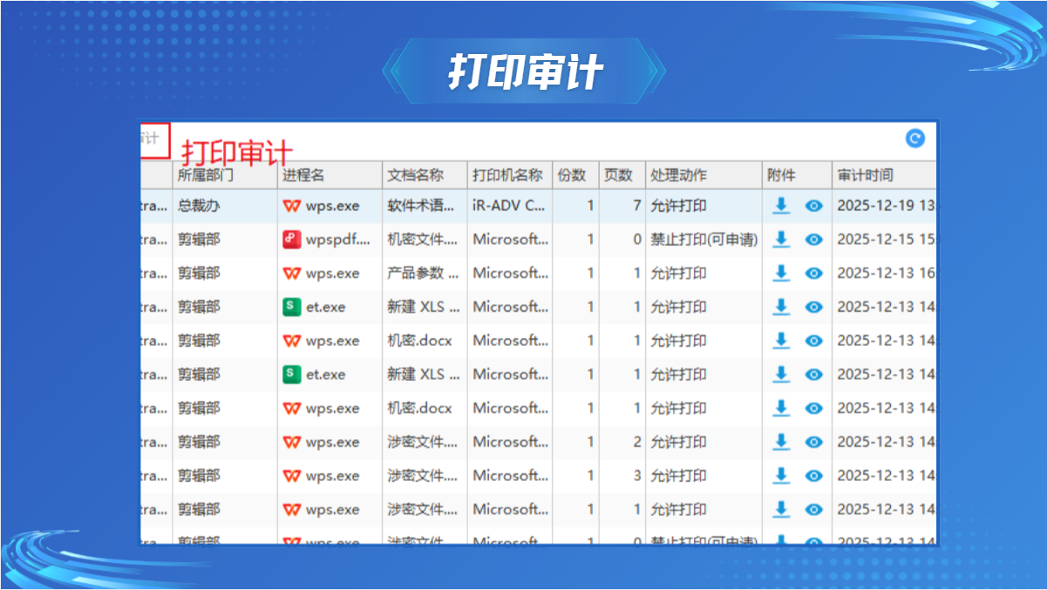Select the page count cell showing 2
The image size is (1047, 590).
622,442
